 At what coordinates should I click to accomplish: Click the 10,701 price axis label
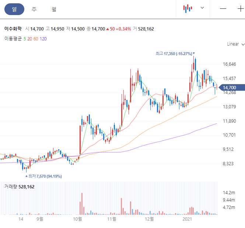(x=229, y=135)
